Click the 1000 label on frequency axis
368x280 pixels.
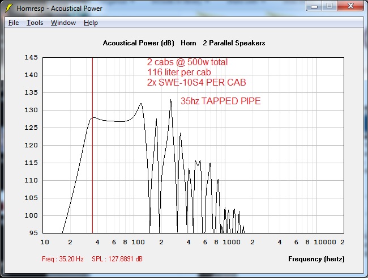[232, 242]
